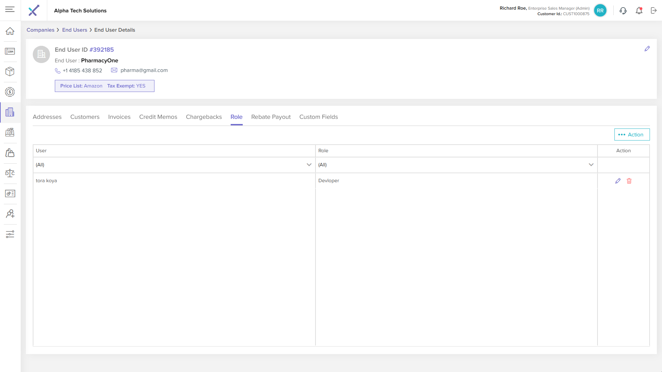This screenshot has height=372, width=662.
Task: Go to Companies breadcrumb link
Action: pyautogui.click(x=40, y=30)
